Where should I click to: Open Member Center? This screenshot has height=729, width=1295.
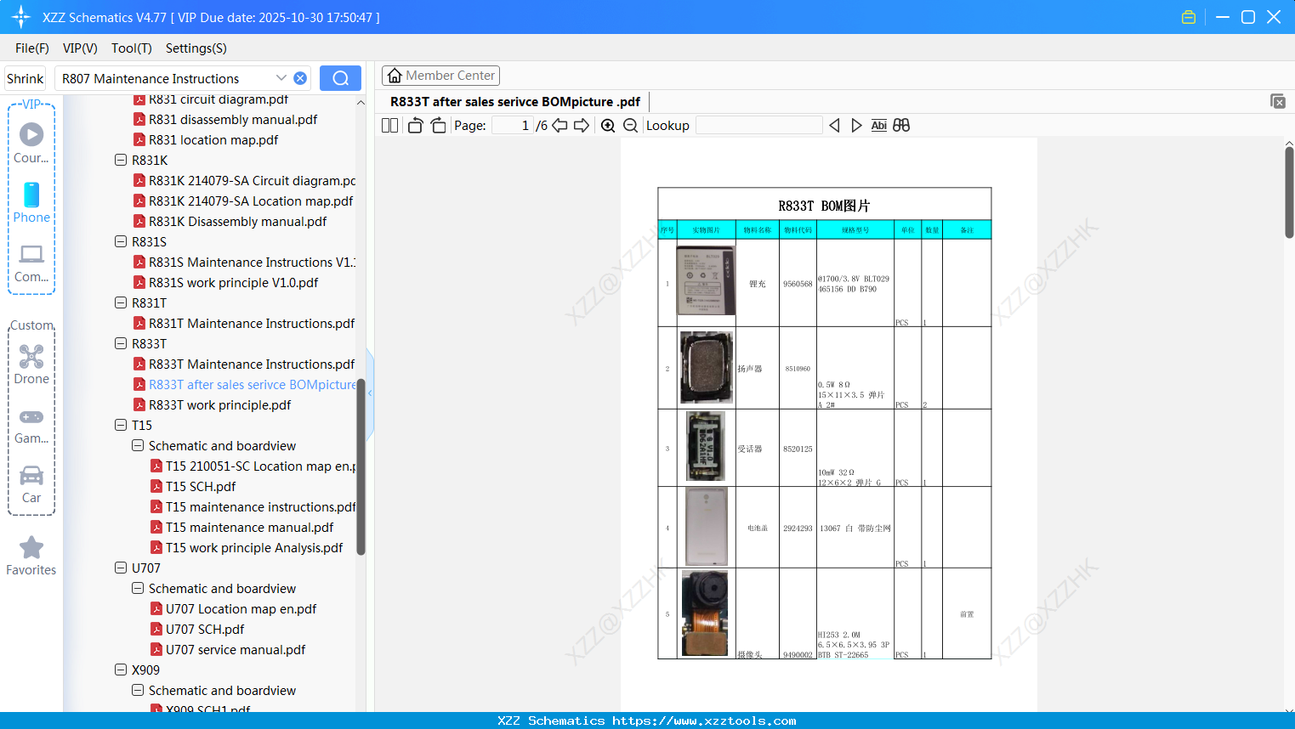click(x=440, y=76)
